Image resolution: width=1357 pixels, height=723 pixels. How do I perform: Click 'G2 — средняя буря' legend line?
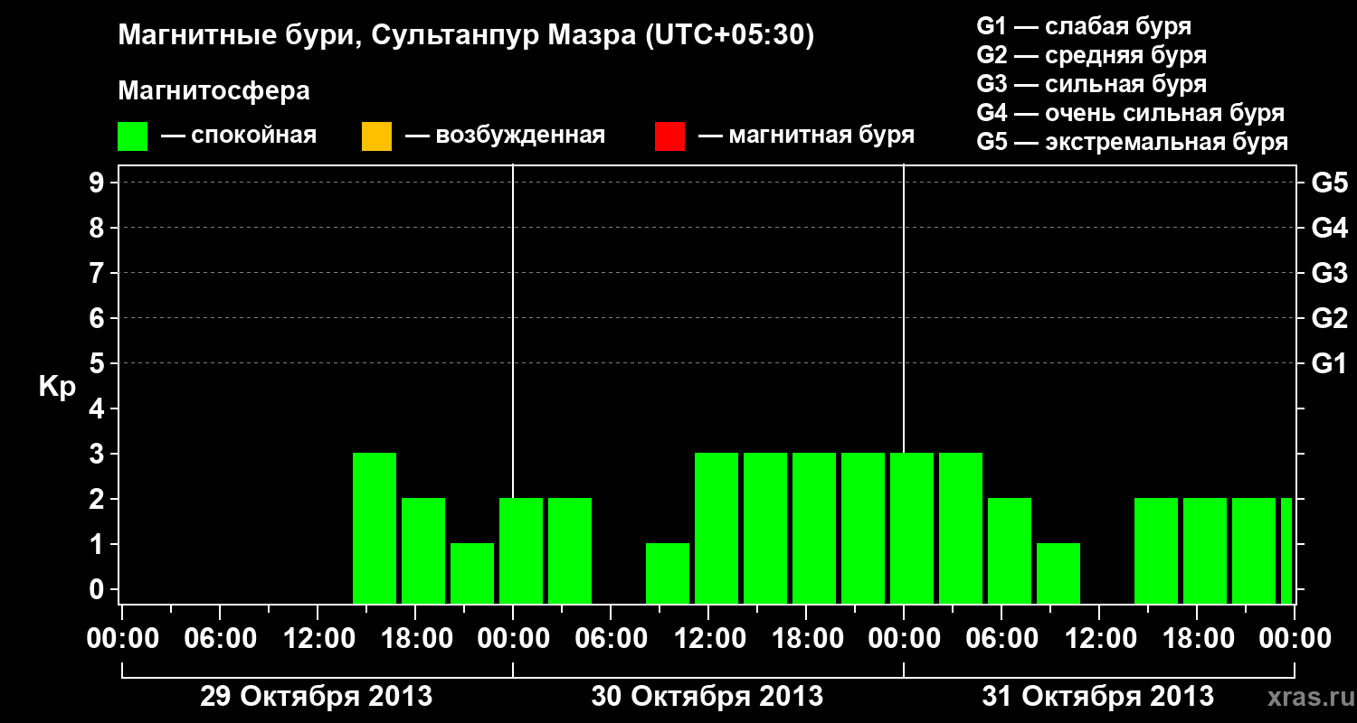click(1092, 55)
